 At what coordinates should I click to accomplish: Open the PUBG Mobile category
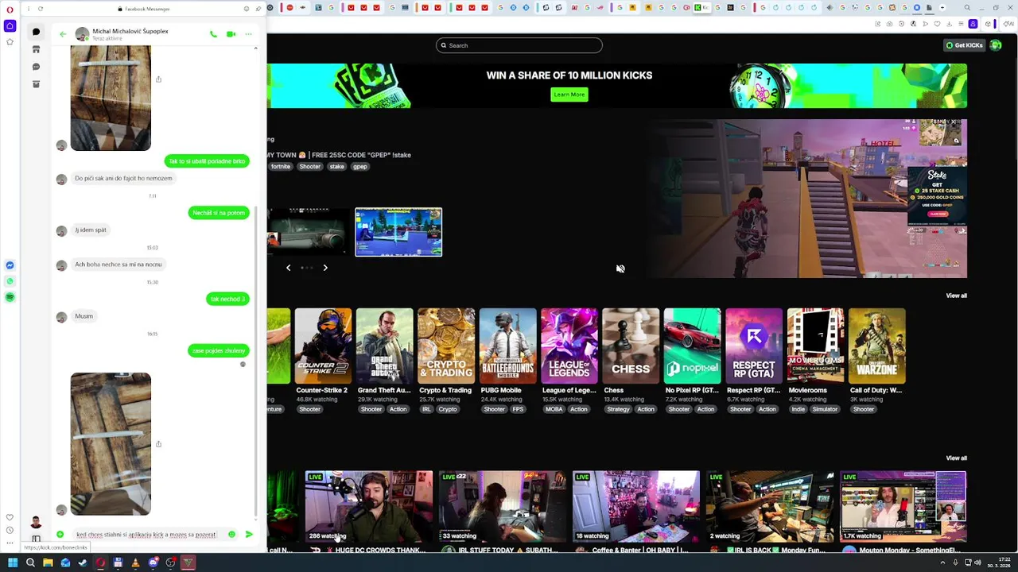507,346
